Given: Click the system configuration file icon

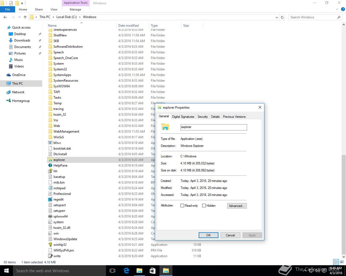Looking at the screenshot, I should pyautogui.click(x=50, y=222).
